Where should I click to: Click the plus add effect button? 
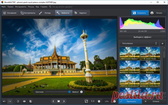[x=162, y=43]
